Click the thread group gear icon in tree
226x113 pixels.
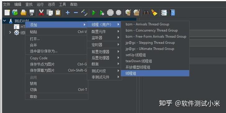coord(16,33)
